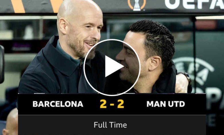Click the bald head in bottom-left corner
The width and height of the screenshot is (224, 135).
click(x=11, y=122)
